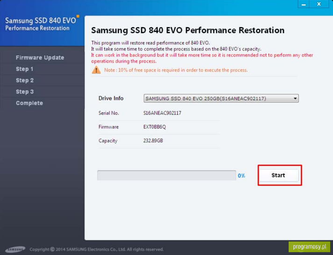Click the restoration progress bar
The width and height of the screenshot is (333, 255).
[x=166, y=175]
